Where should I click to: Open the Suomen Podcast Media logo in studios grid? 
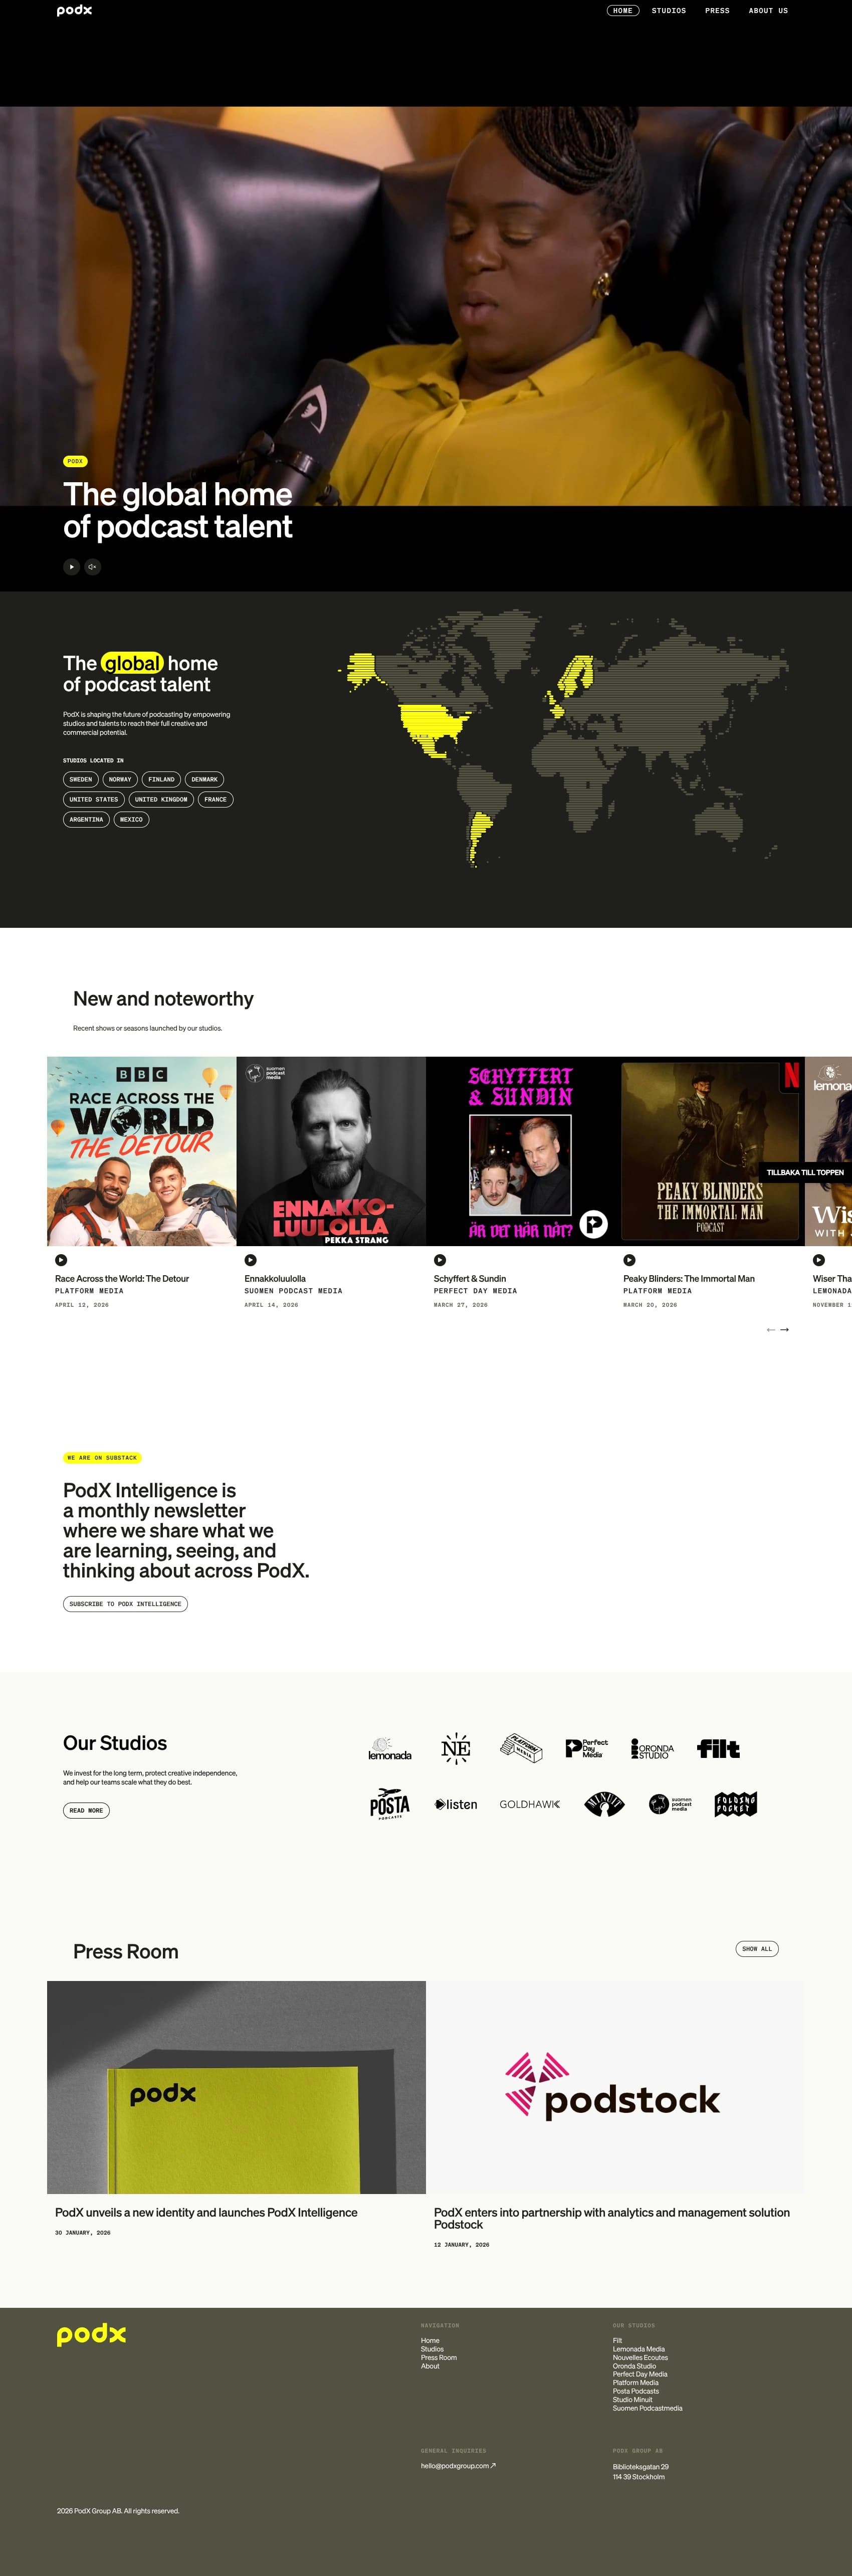tap(670, 1804)
